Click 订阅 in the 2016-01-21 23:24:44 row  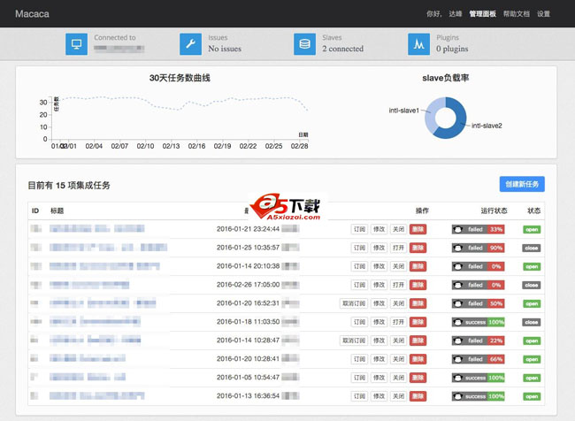coord(359,230)
